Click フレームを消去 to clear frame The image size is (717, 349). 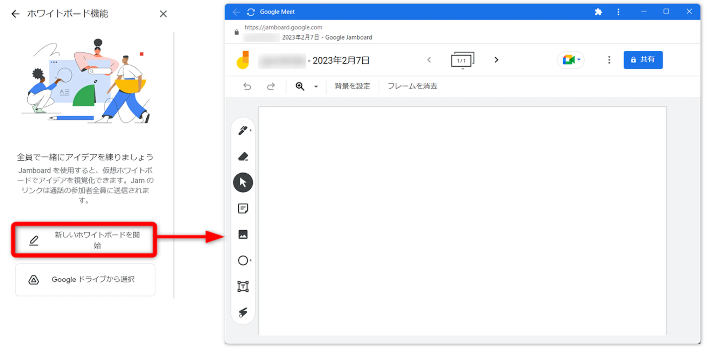412,86
